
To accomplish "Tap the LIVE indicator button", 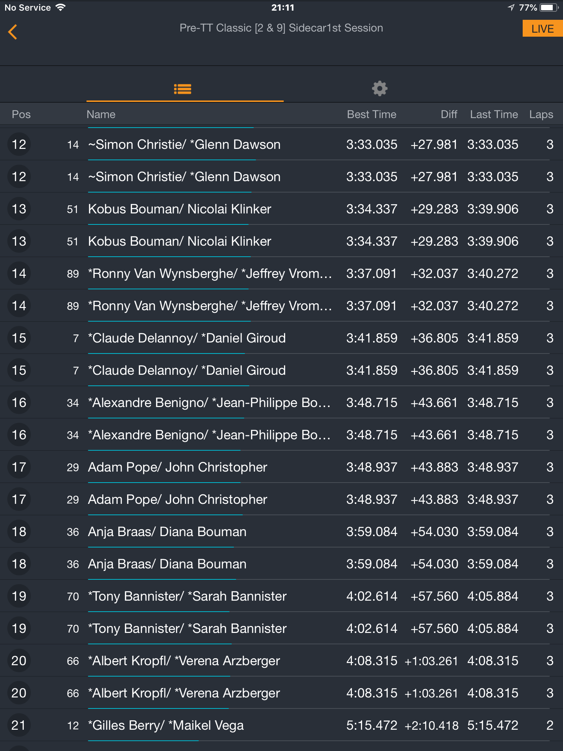I will click(542, 29).
